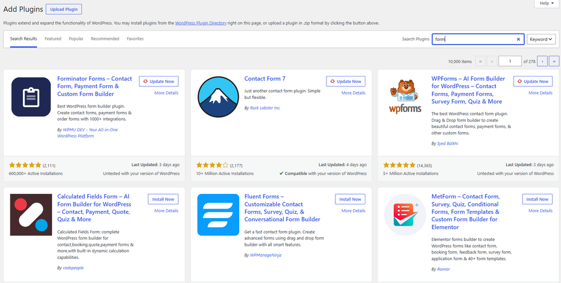561x283 pixels.
Task: Open the Featured plugins tab
Action: click(53, 39)
